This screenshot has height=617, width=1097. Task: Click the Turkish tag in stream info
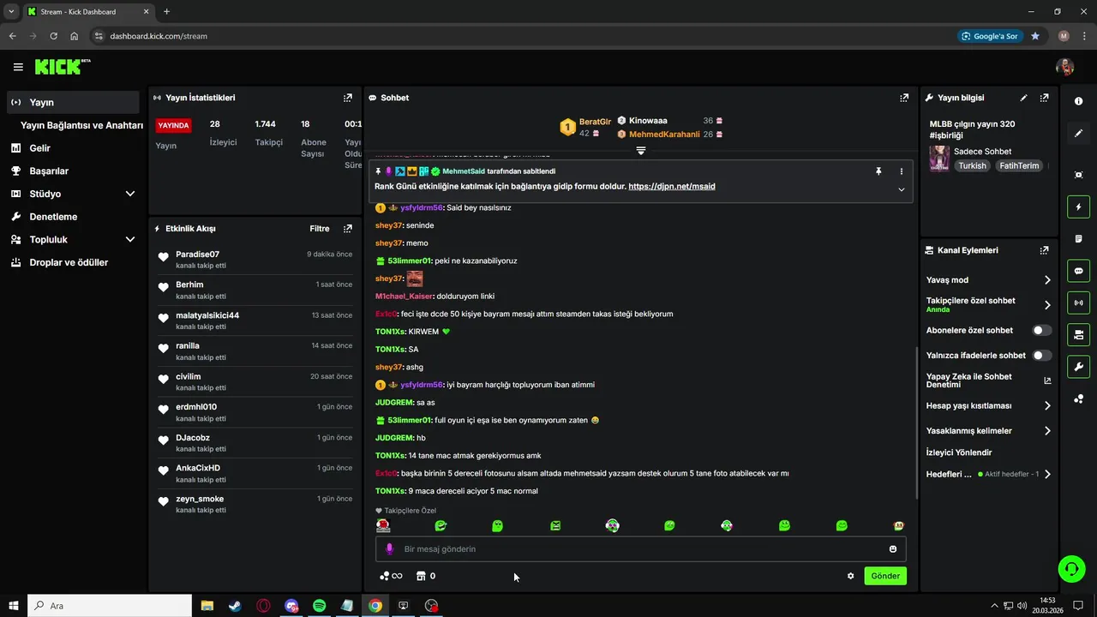point(972,165)
